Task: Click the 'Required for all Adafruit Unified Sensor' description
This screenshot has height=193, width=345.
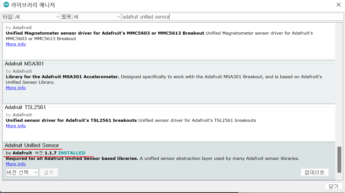Action: (x=152, y=159)
